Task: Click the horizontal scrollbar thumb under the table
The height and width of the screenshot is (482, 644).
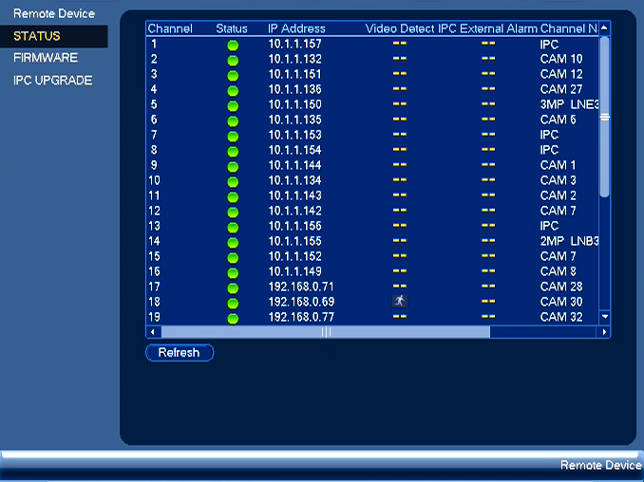Action: click(x=326, y=332)
